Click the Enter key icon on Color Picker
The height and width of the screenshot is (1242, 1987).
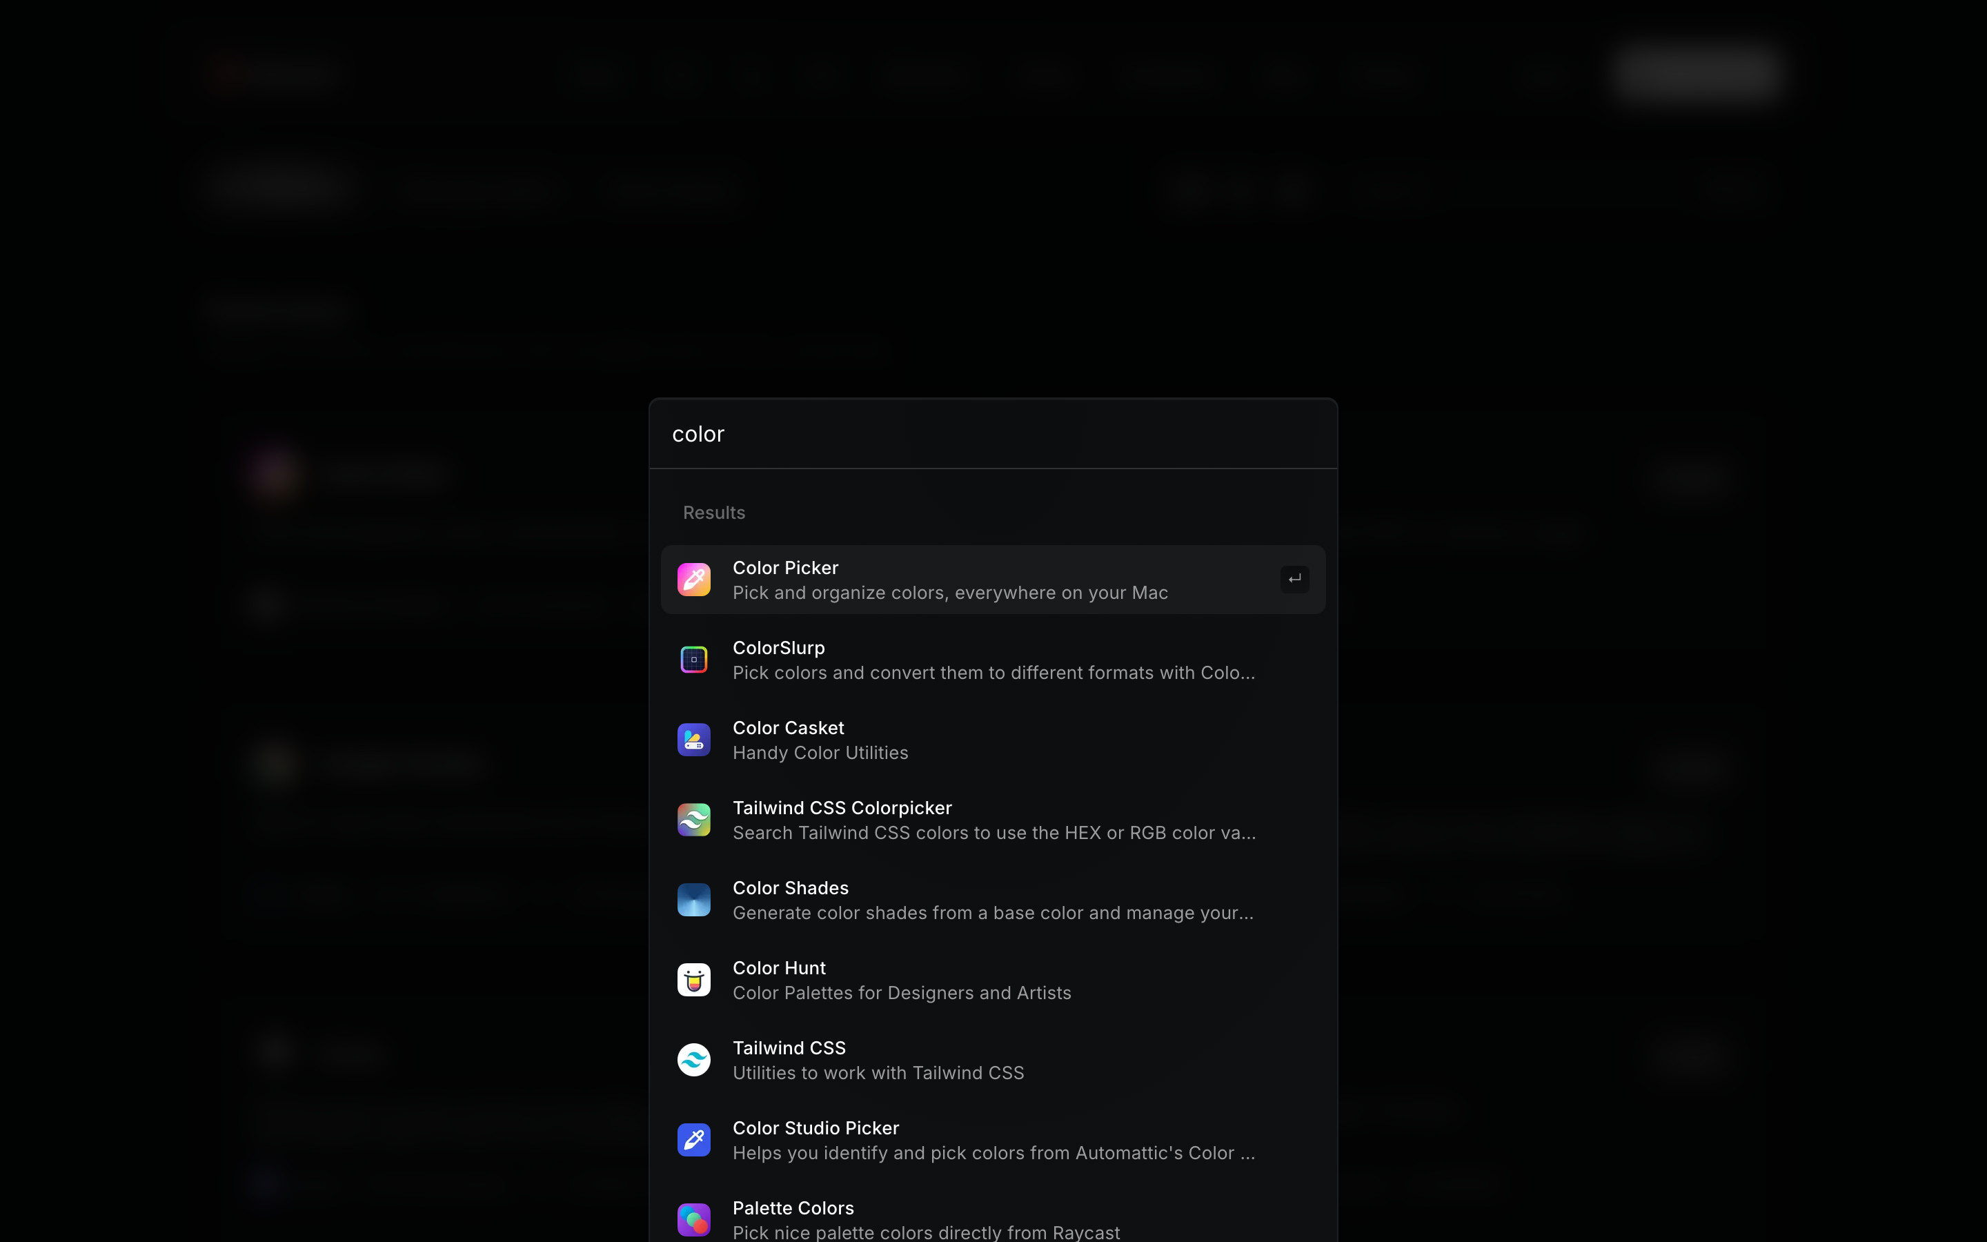pos(1295,579)
